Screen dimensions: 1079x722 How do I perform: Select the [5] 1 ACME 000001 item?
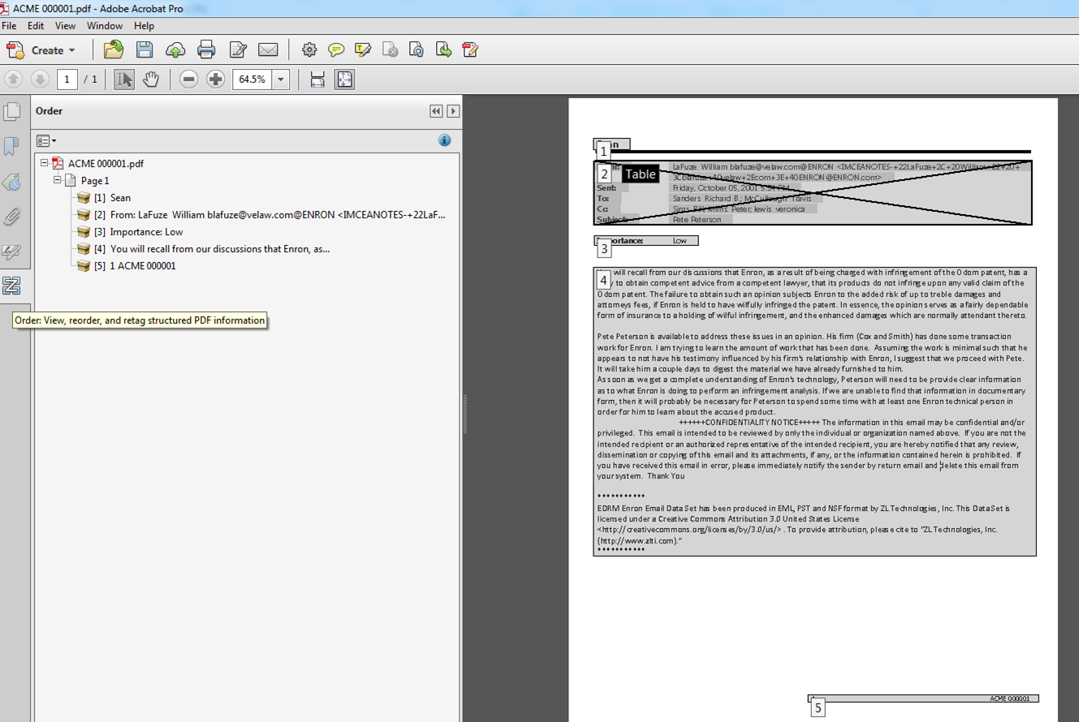(x=135, y=265)
